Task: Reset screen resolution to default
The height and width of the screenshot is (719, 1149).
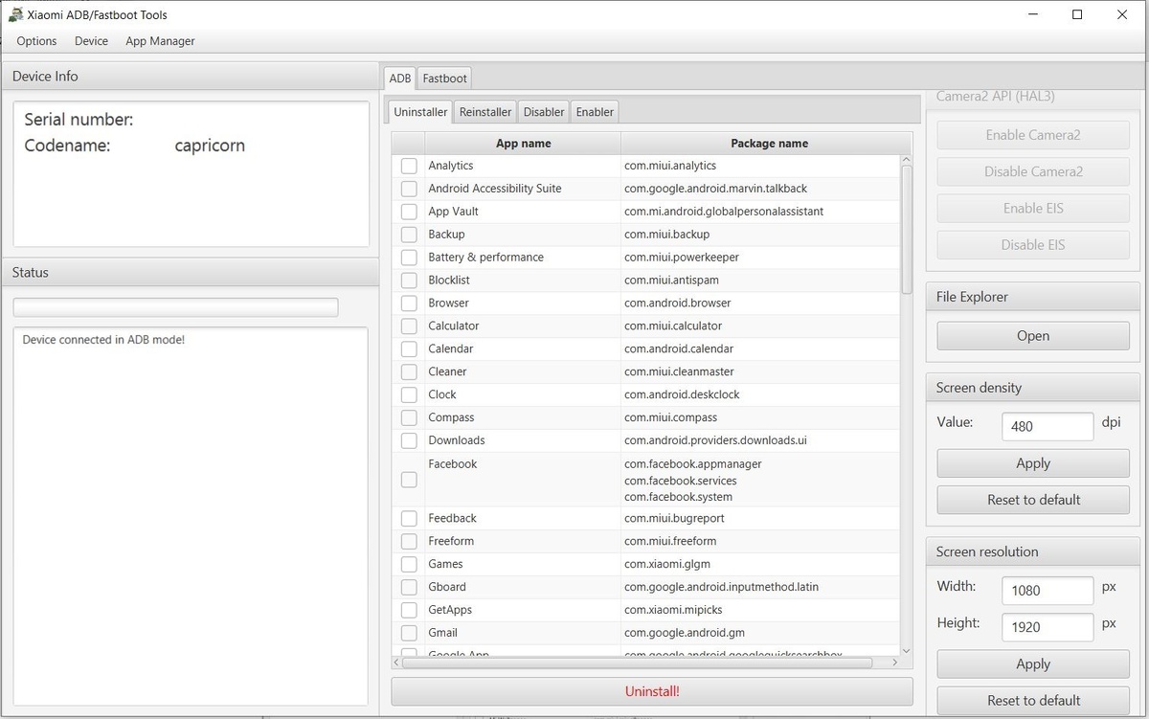Action: [x=1033, y=701]
